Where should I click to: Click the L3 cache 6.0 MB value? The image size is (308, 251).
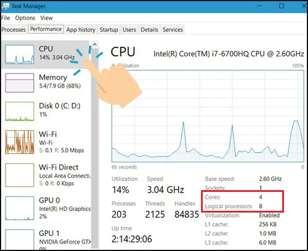point(268,243)
